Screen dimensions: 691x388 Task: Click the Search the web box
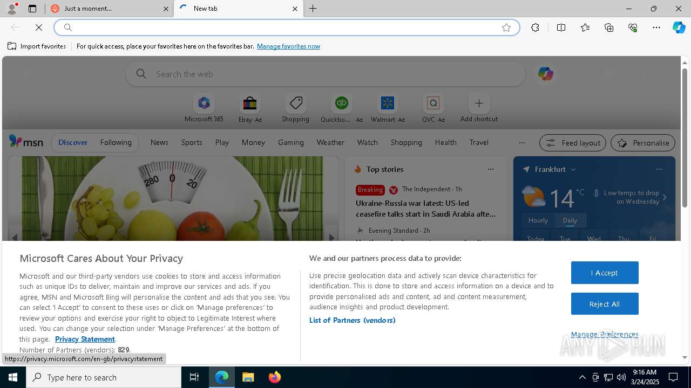(326, 74)
